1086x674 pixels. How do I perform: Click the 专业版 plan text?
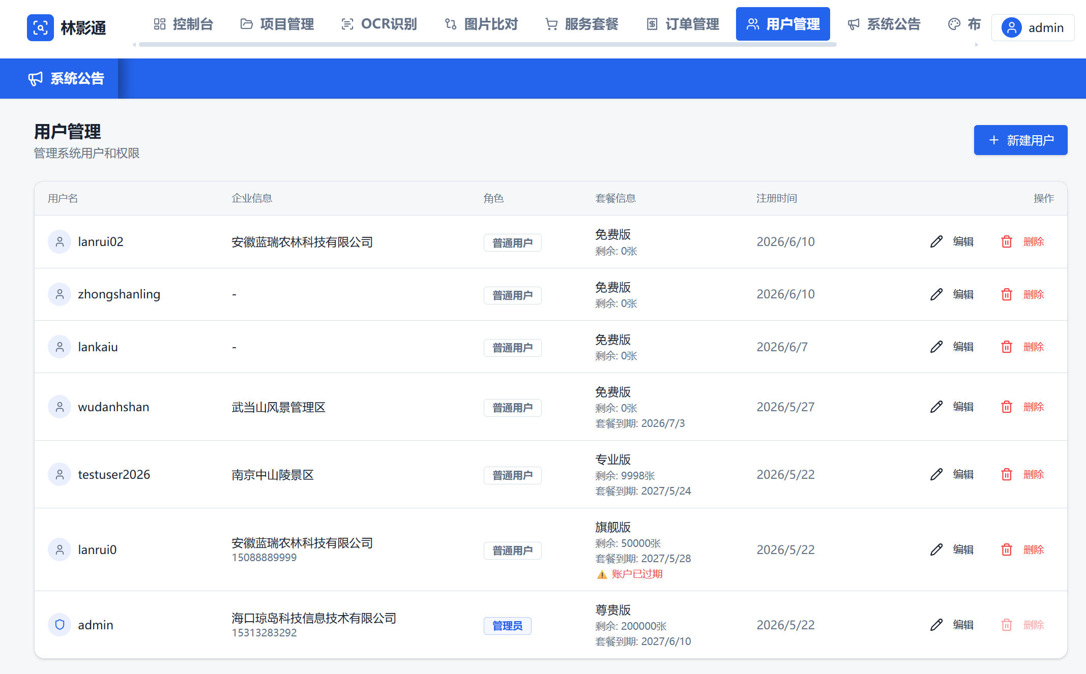[x=613, y=459]
